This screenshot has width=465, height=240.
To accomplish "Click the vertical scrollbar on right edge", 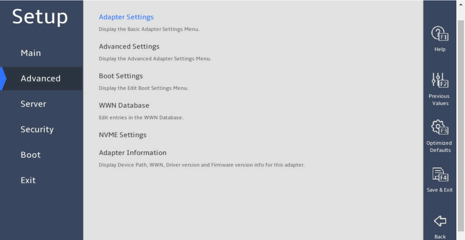I will click(461, 125).
